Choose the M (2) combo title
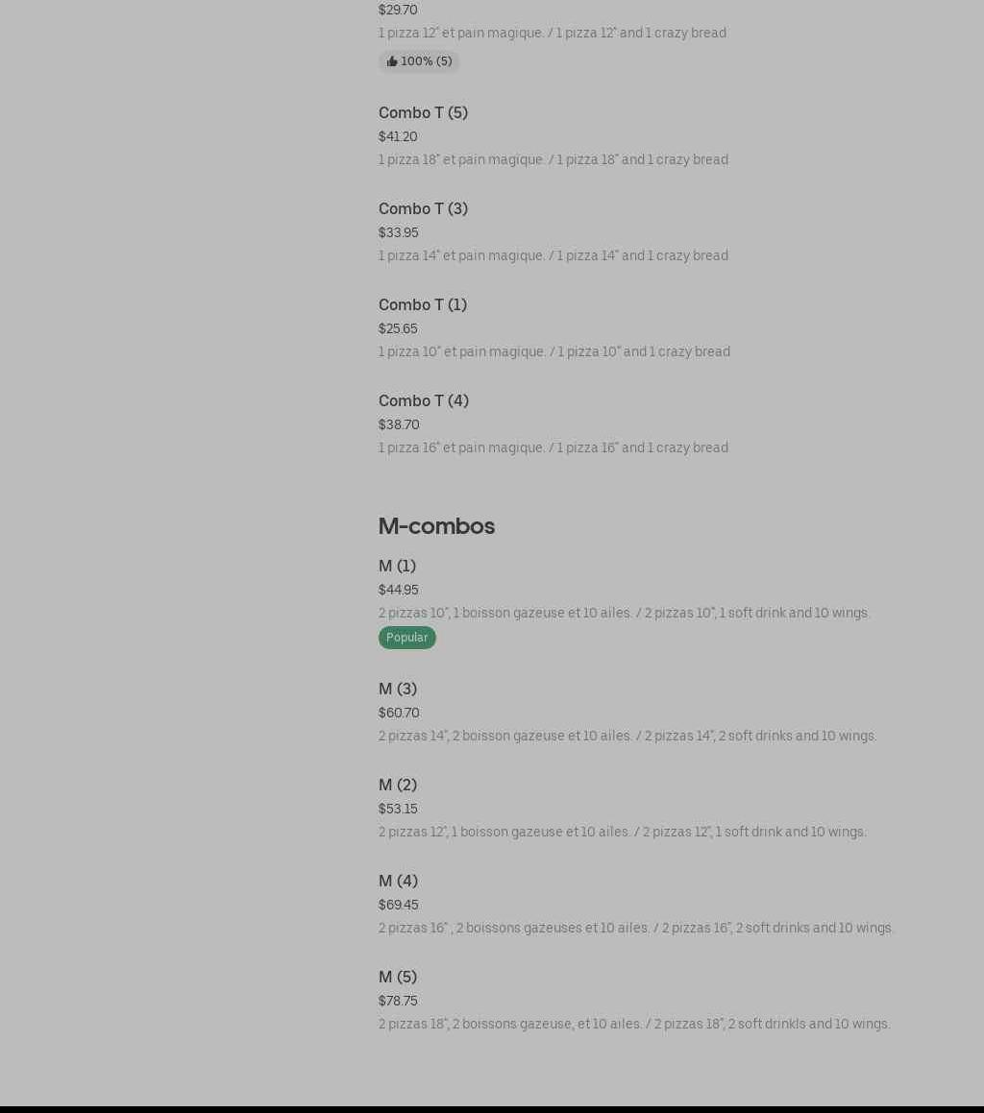The image size is (984, 1113). tap(397, 785)
